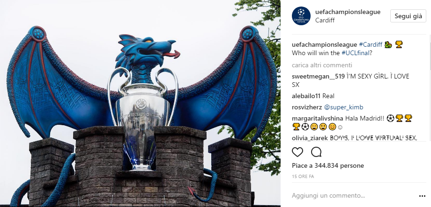
Task: Focus the Aggiungi un commento field
Action: click(353, 196)
